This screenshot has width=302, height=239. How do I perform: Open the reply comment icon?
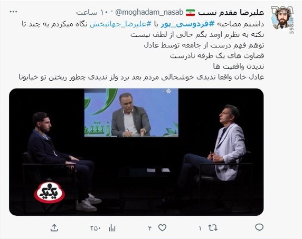point(259,227)
